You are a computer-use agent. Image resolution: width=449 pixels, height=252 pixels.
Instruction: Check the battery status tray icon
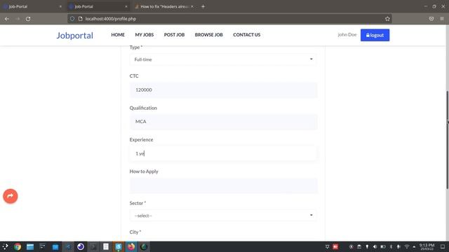(x=383, y=246)
